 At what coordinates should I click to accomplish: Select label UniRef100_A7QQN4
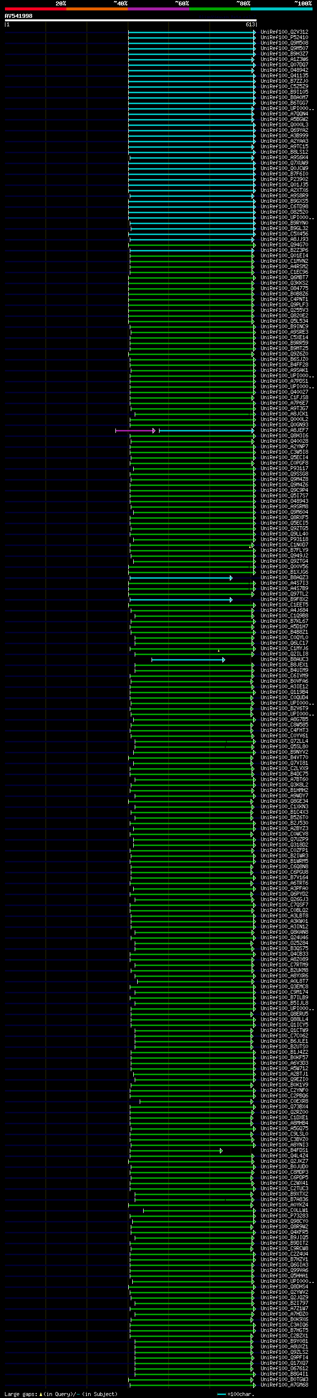tap(284, 114)
